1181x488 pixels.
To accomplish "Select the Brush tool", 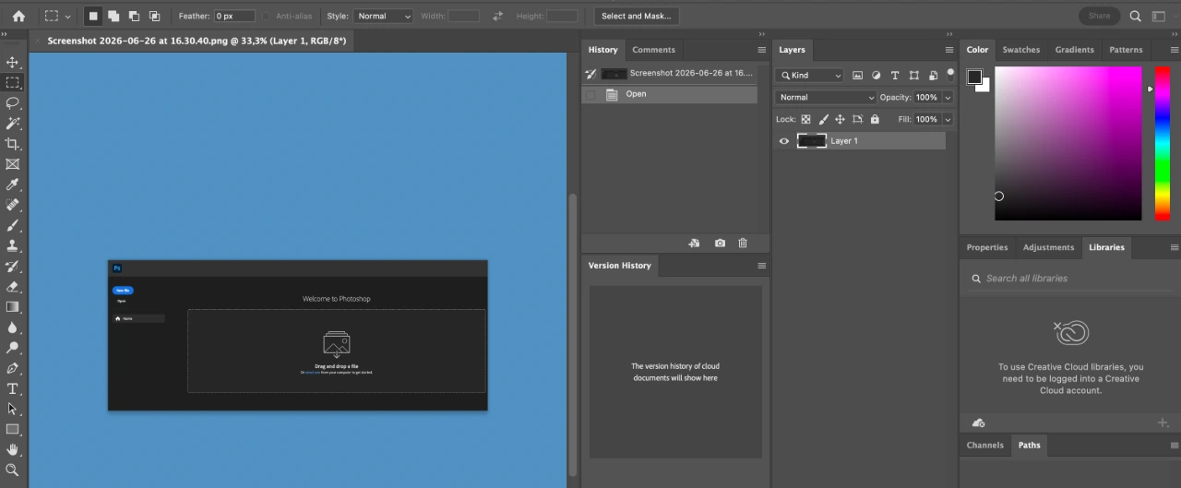I will tap(13, 225).
